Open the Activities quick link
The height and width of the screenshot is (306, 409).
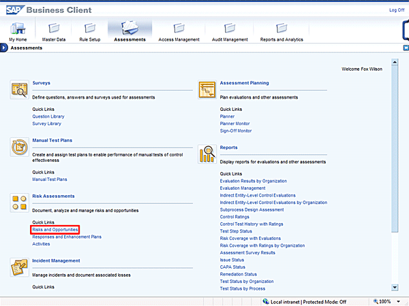tap(41, 244)
